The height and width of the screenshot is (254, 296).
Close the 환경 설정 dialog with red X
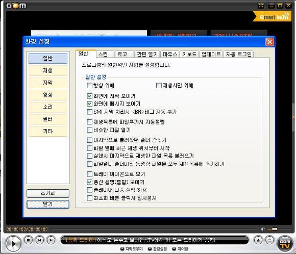point(269,42)
